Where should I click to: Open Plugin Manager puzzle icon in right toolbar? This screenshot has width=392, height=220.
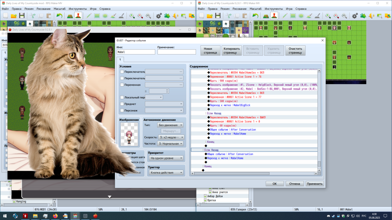click(x=363, y=16)
